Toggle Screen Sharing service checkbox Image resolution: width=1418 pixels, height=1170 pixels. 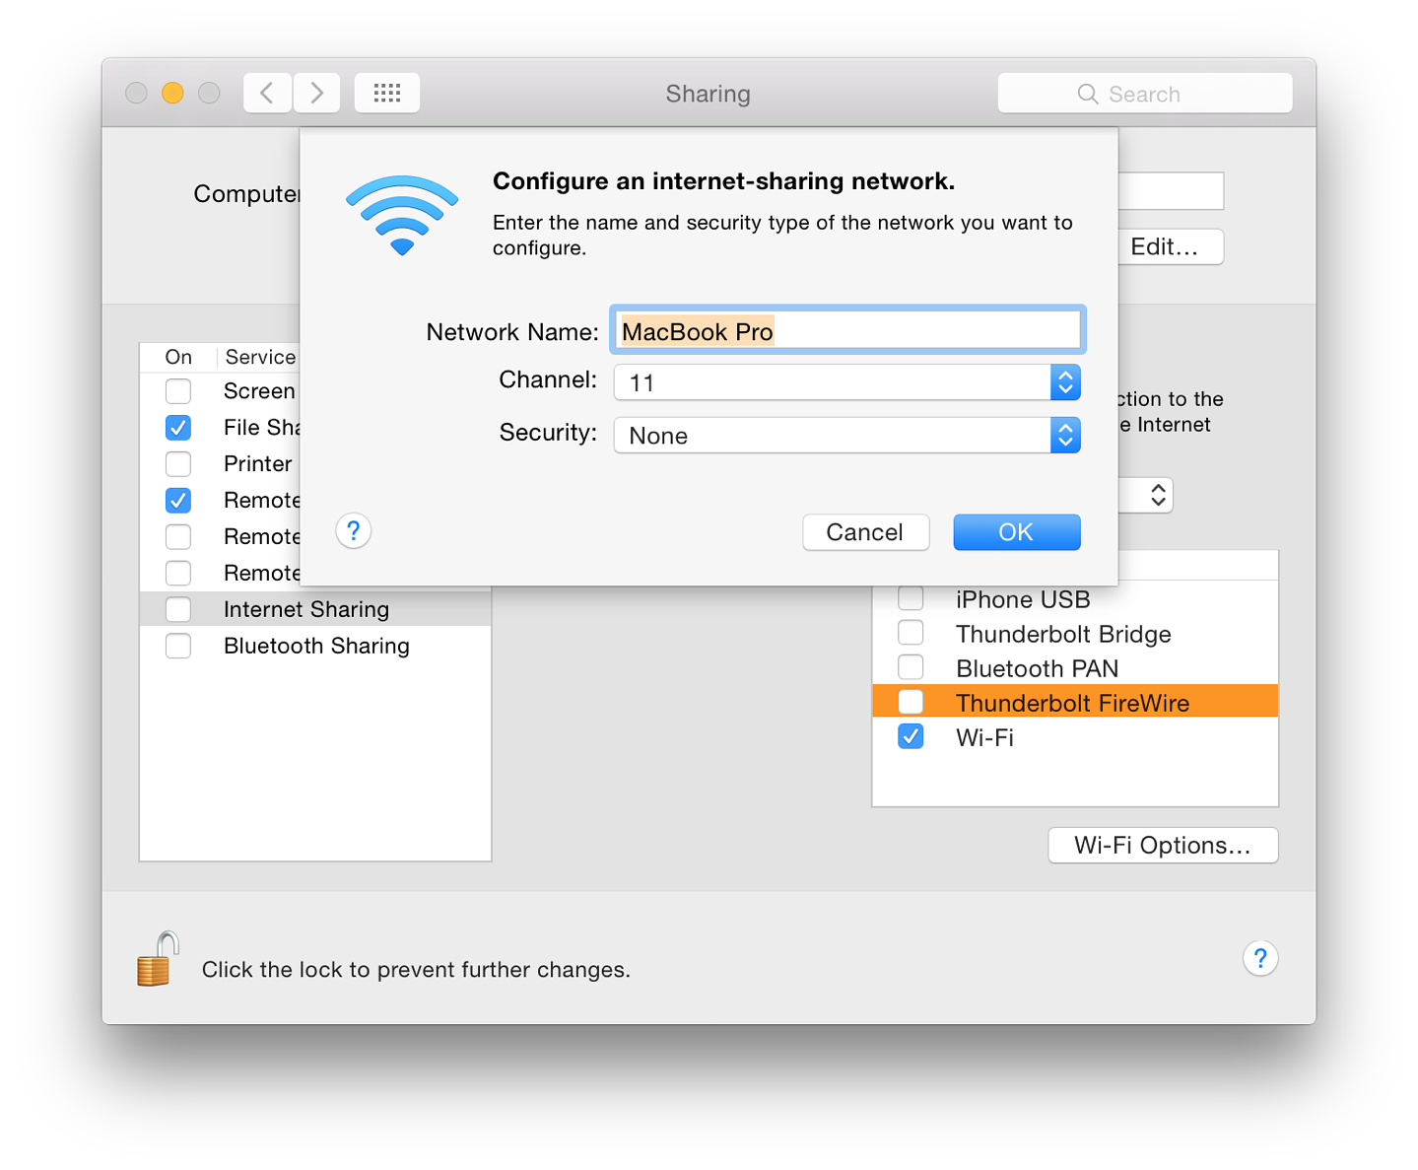pyautogui.click(x=178, y=391)
